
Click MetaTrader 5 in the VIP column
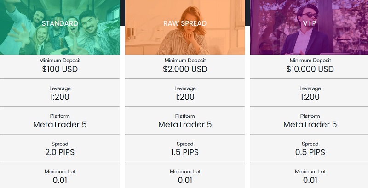point(310,124)
